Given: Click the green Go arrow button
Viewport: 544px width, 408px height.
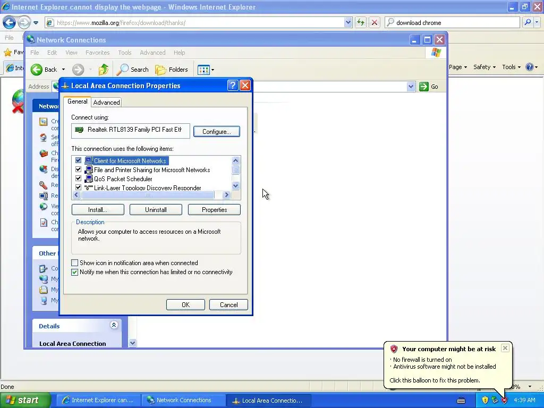Looking at the screenshot, I should point(423,87).
